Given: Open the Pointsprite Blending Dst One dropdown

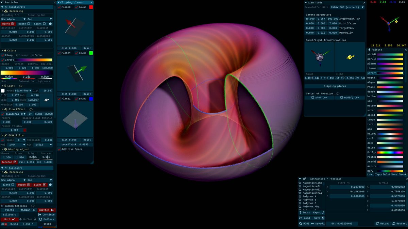Looking at the screenshot, I should click(x=40, y=19).
